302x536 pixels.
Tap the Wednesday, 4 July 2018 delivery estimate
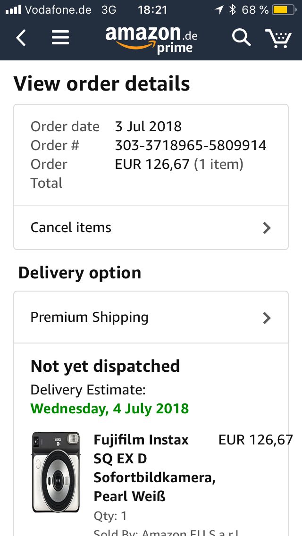[109, 408]
